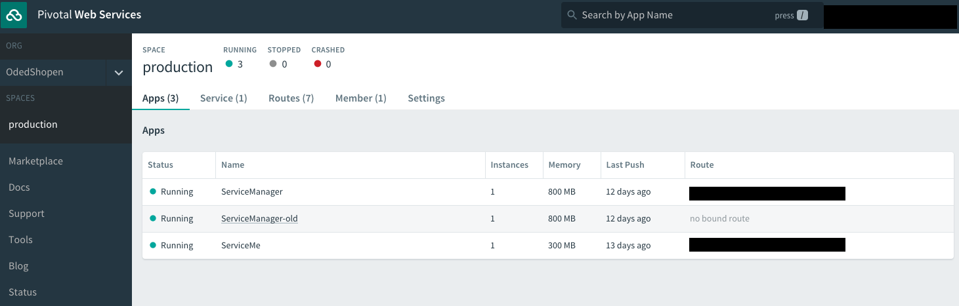Open Marketplace from the sidebar
The height and width of the screenshot is (306, 959).
click(35, 161)
